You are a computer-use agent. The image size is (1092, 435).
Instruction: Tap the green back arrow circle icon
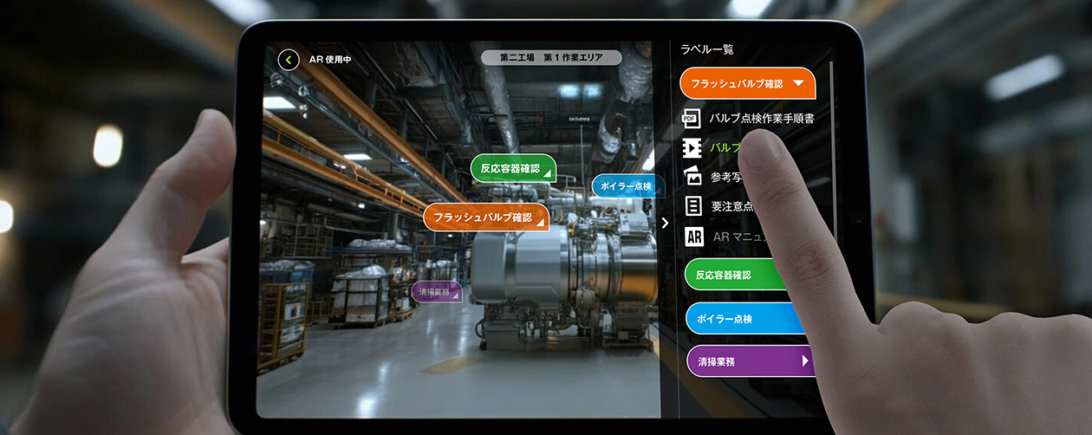[x=288, y=60]
